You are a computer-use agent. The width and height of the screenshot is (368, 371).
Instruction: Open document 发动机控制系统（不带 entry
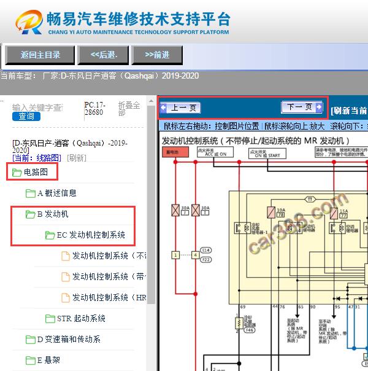click(109, 256)
